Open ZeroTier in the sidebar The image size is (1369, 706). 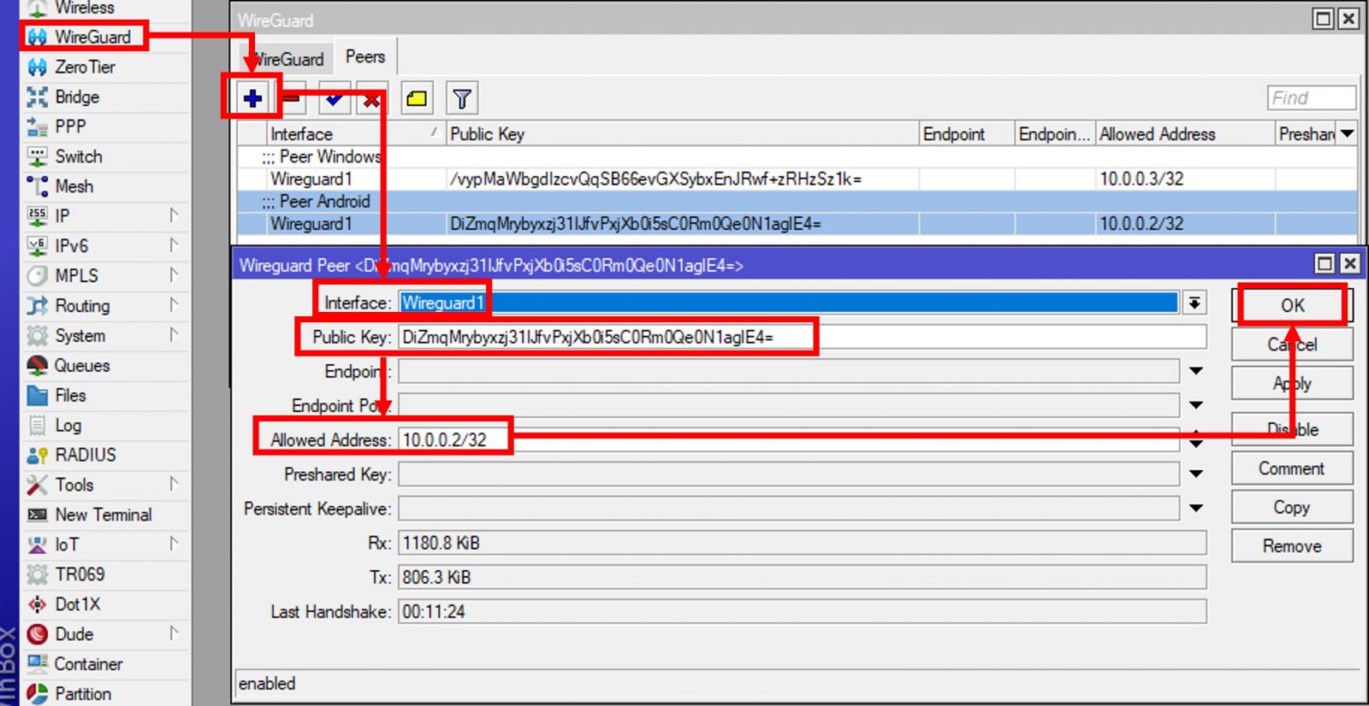click(85, 67)
